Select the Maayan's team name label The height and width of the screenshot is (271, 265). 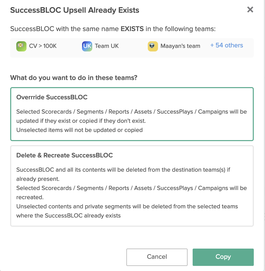click(180, 46)
